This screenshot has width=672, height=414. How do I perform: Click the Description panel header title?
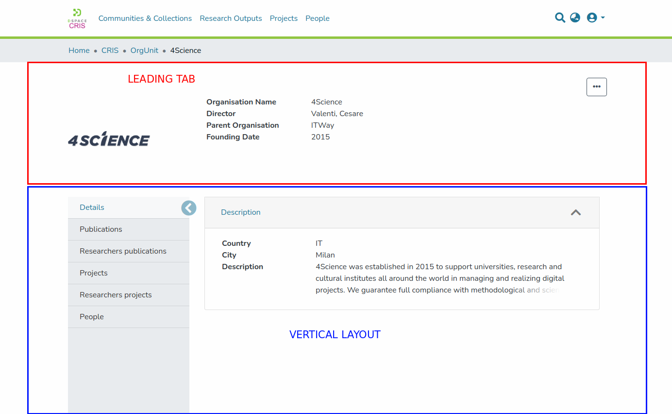pyautogui.click(x=240, y=212)
